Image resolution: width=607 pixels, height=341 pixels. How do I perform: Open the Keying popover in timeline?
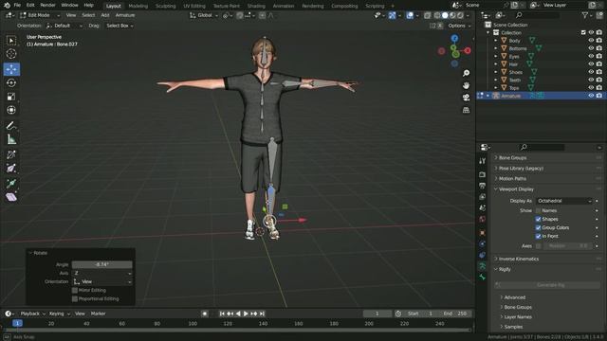pos(59,314)
